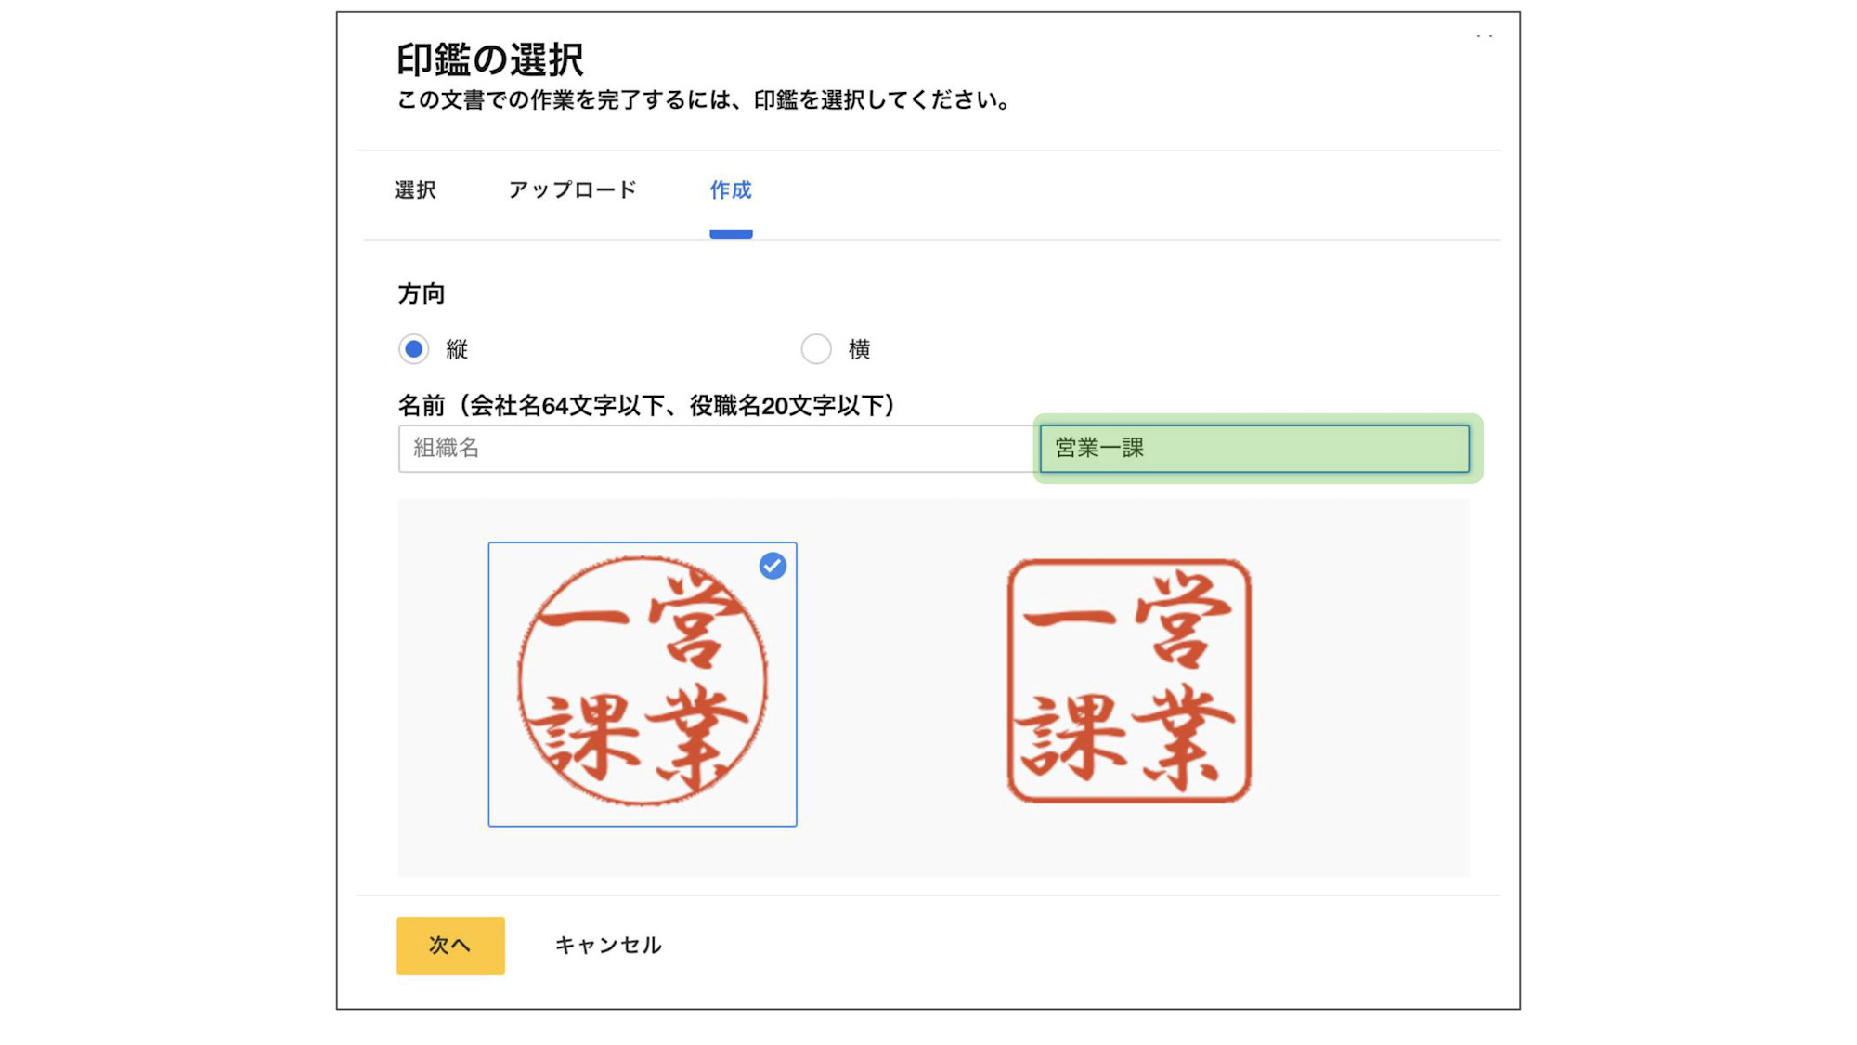This screenshot has height=1045, width=1857.
Task: Choose the 横 orientation radio button
Action: 816,349
